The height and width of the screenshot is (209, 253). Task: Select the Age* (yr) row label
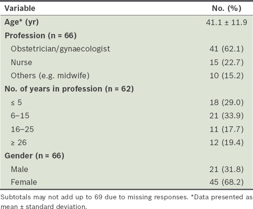[x=22, y=22]
